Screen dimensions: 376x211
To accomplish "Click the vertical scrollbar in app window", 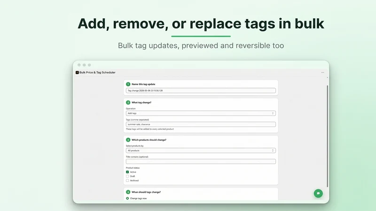I will tap(327, 136).
